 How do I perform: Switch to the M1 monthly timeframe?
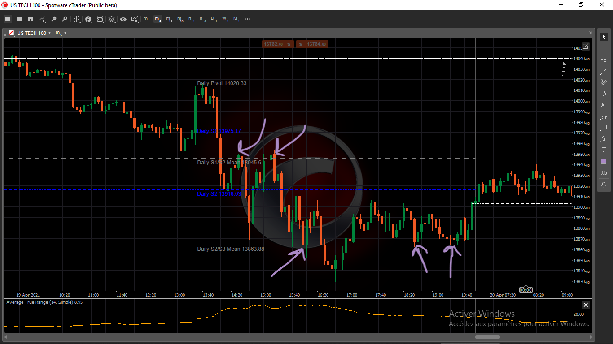pos(236,19)
